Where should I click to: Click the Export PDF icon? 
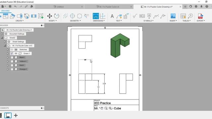pyautogui.click(x=200, y=16)
